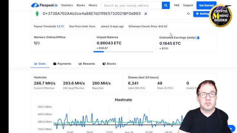This screenshot has width=237, height=133.
Task: Open the Settings button
Action: 202,14
